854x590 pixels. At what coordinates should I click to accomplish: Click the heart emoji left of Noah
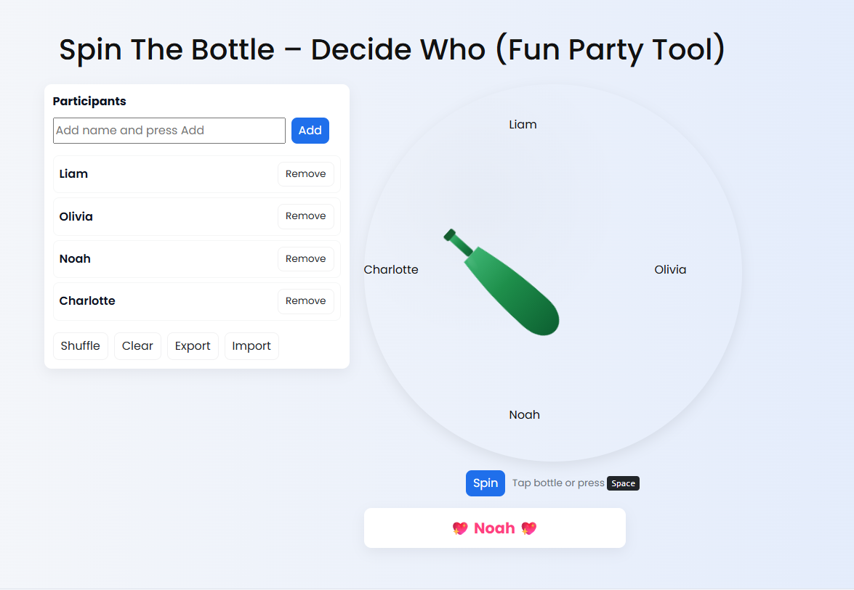(x=460, y=528)
